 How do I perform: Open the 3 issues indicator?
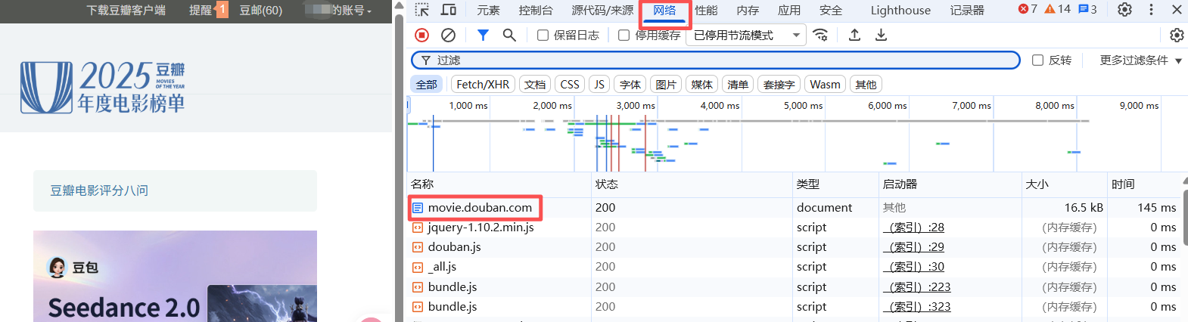click(x=1087, y=9)
